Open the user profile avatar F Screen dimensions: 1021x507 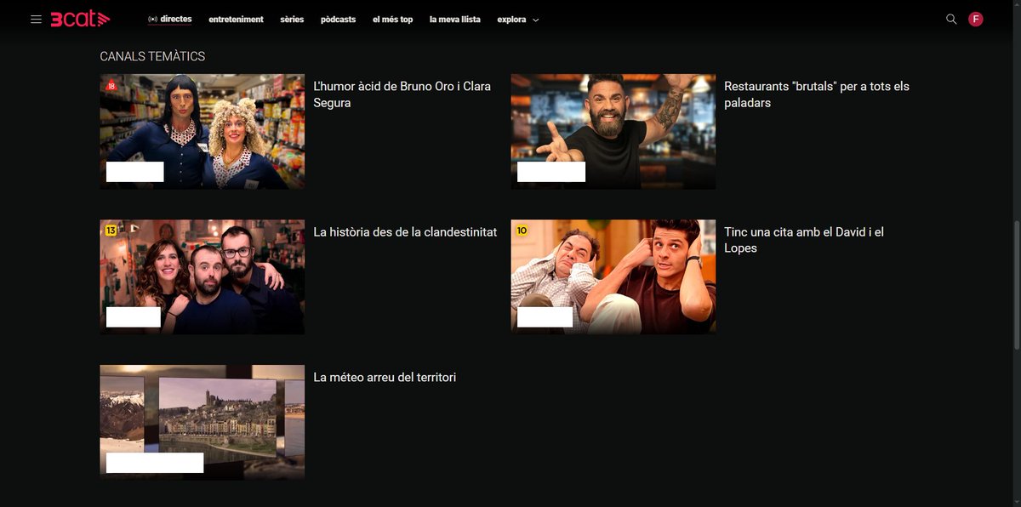976,19
